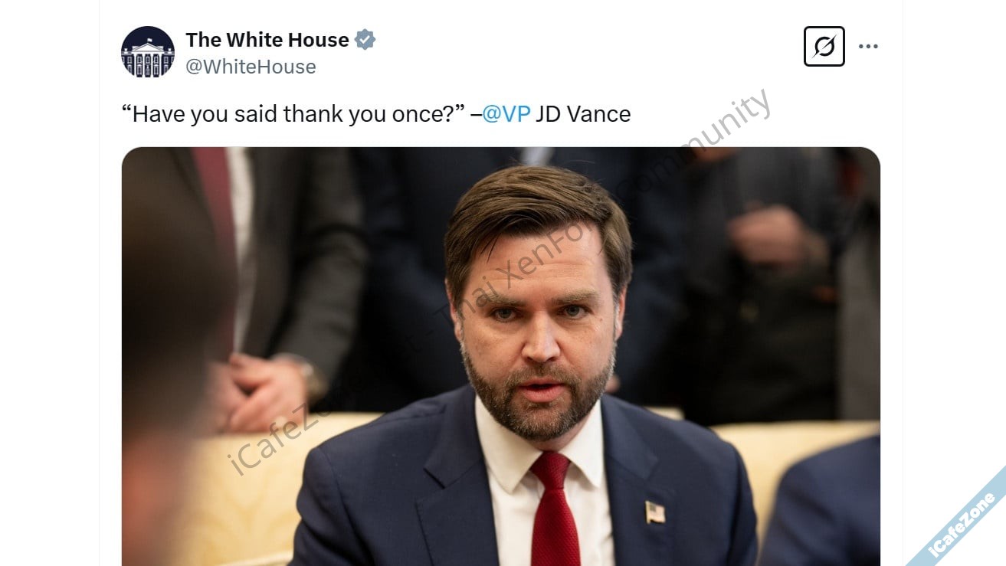Open The White House profile avatar

(148, 52)
